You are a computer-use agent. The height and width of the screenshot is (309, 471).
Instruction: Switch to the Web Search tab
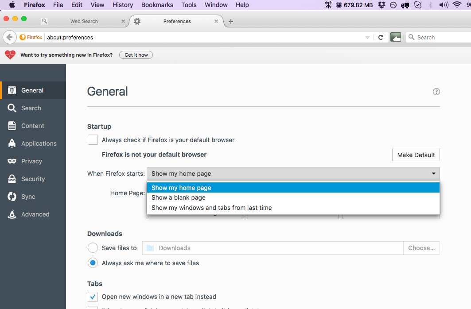click(84, 21)
